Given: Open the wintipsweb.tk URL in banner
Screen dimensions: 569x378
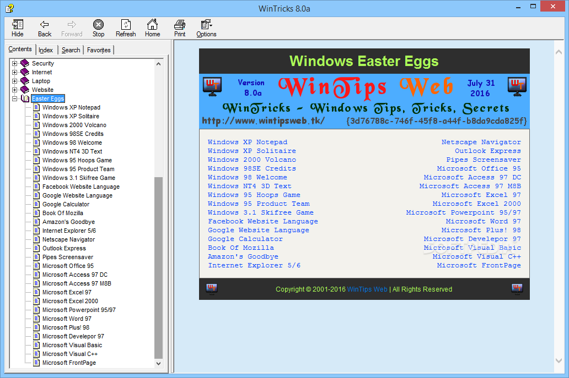Looking at the screenshot, I should point(263,120).
